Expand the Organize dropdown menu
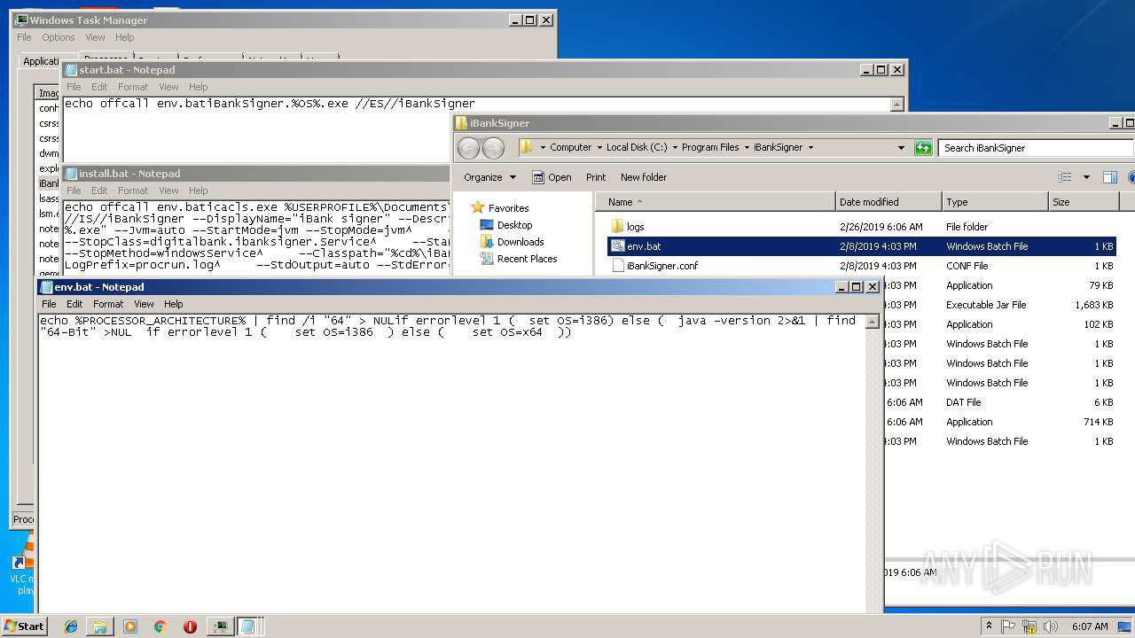1135x638 pixels. click(489, 177)
